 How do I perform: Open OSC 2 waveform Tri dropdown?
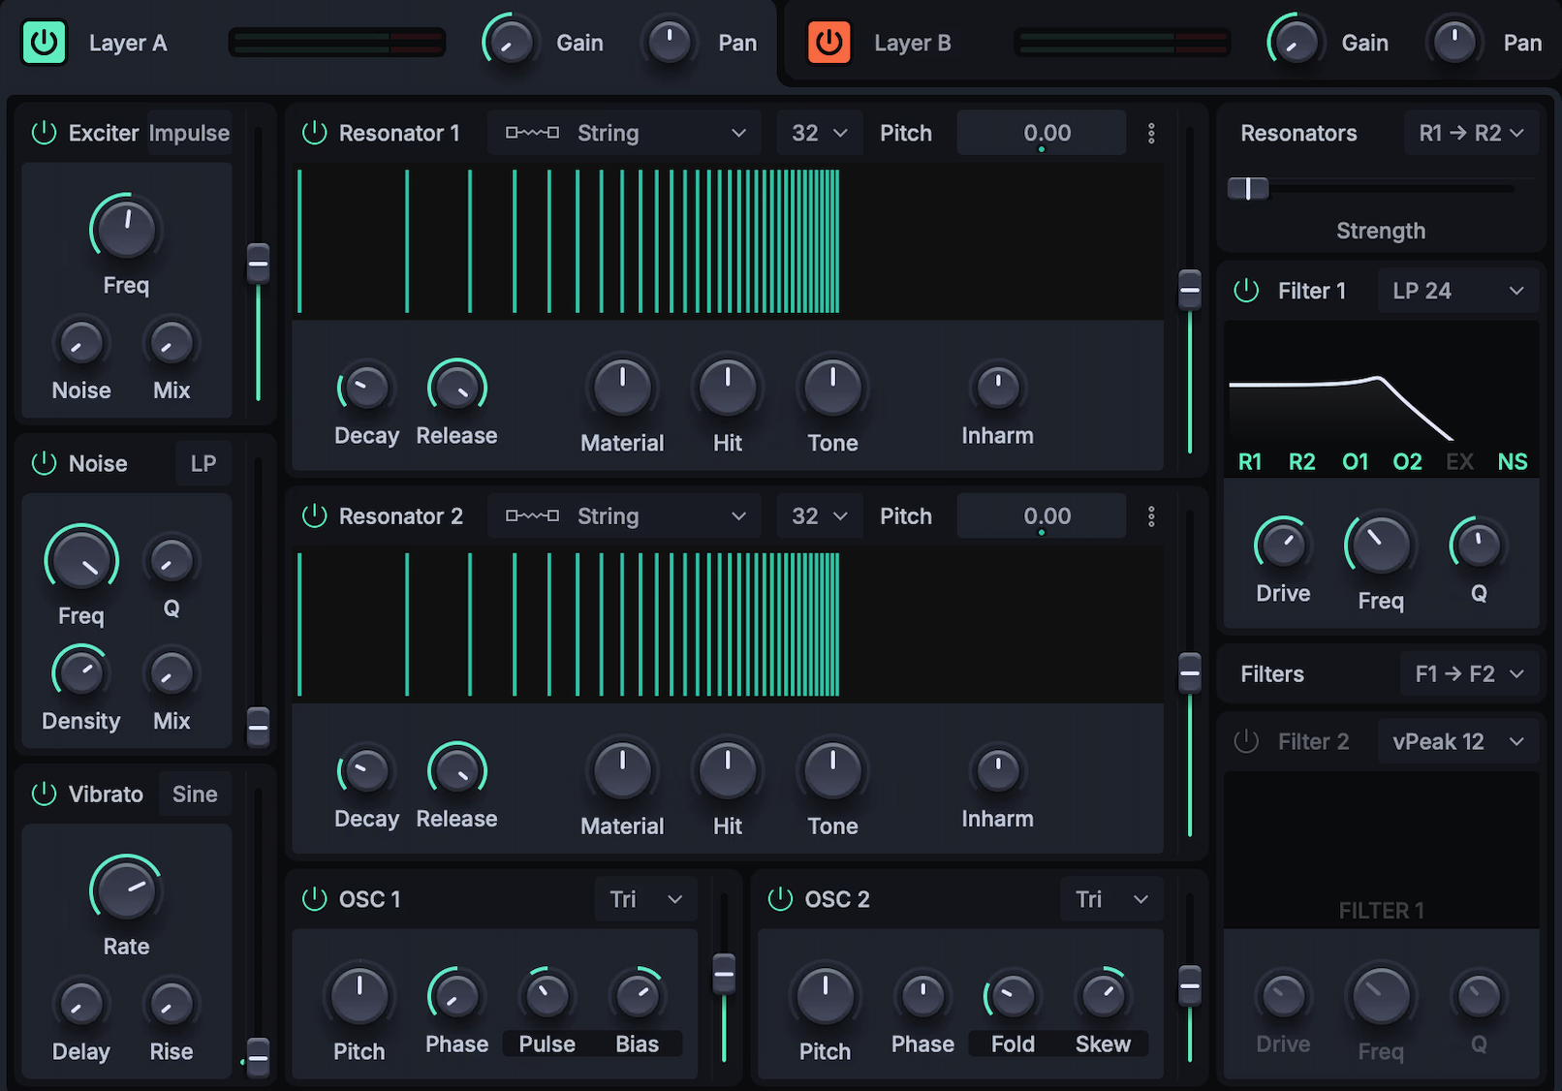coord(1111,899)
